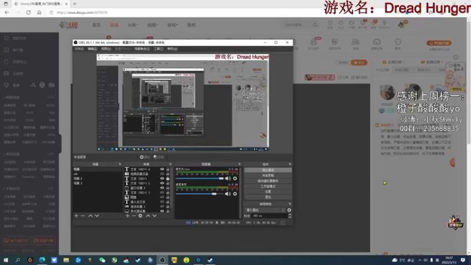Open the OBS 帮助(H) menu
This screenshot has width=471, height=265.
172,49
